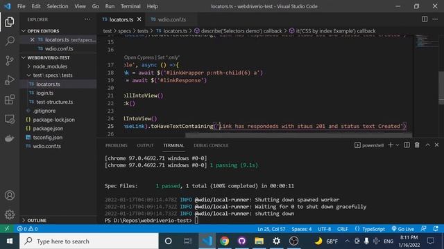Close the terminal panel

[436, 145]
